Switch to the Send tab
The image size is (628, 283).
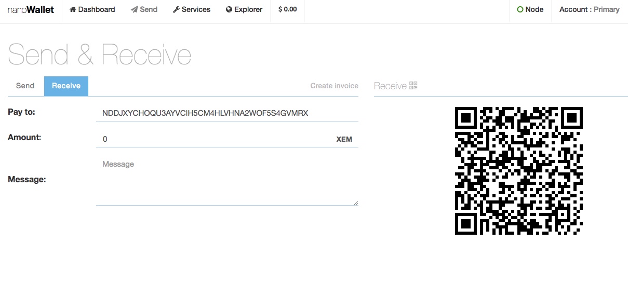click(25, 86)
